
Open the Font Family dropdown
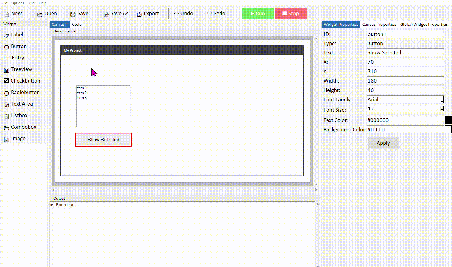click(442, 100)
